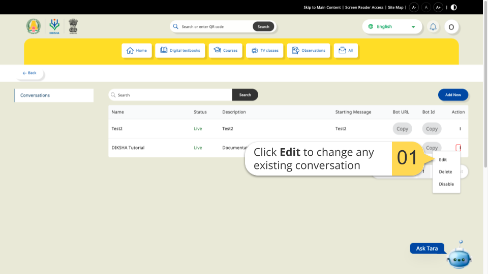488x274 pixels.
Task: Choose Delete in the action menu
Action: tap(445, 172)
